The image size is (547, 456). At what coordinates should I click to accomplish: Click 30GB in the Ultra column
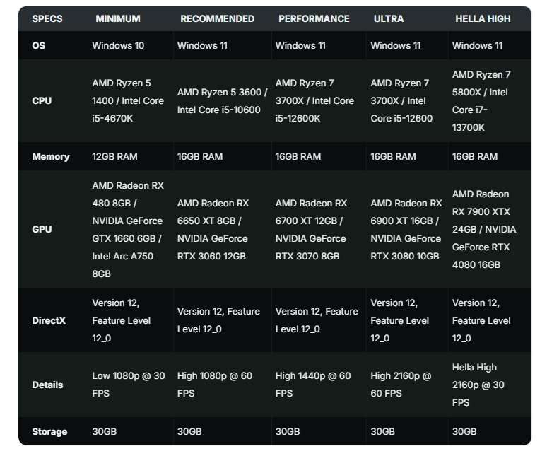[383, 431]
